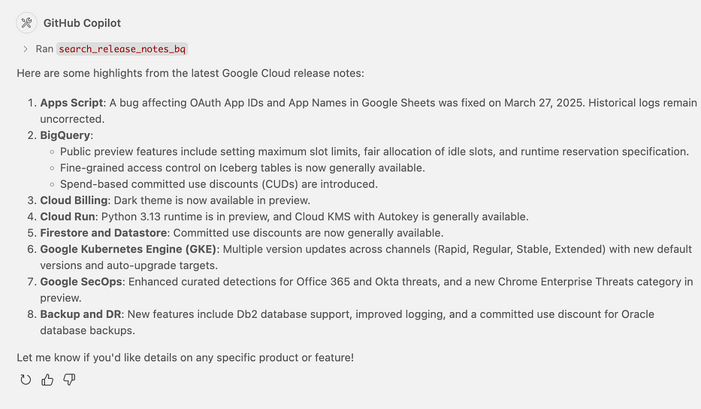This screenshot has height=409, width=701.
Task: Expand the Ran tool call chevron
Action: coord(26,49)
